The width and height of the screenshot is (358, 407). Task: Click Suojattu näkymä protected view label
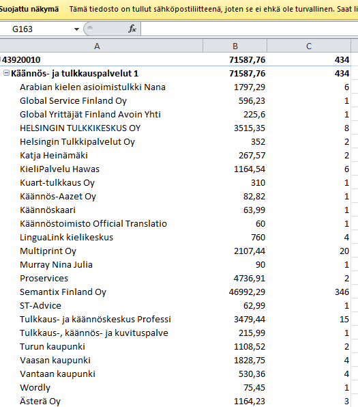29,10
